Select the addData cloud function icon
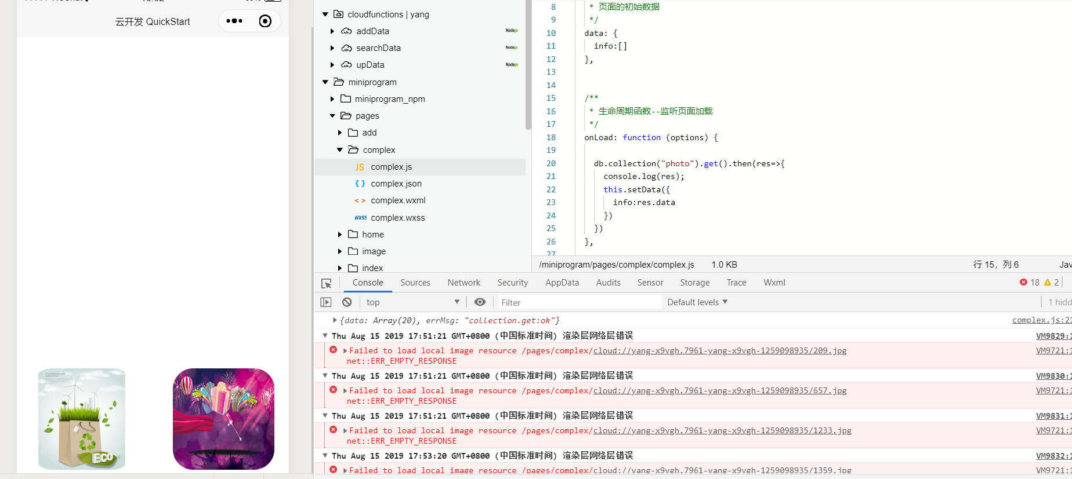 click(346, 31)
